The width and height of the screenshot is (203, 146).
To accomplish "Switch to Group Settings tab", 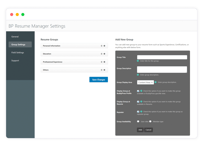I will pos(20,45).
